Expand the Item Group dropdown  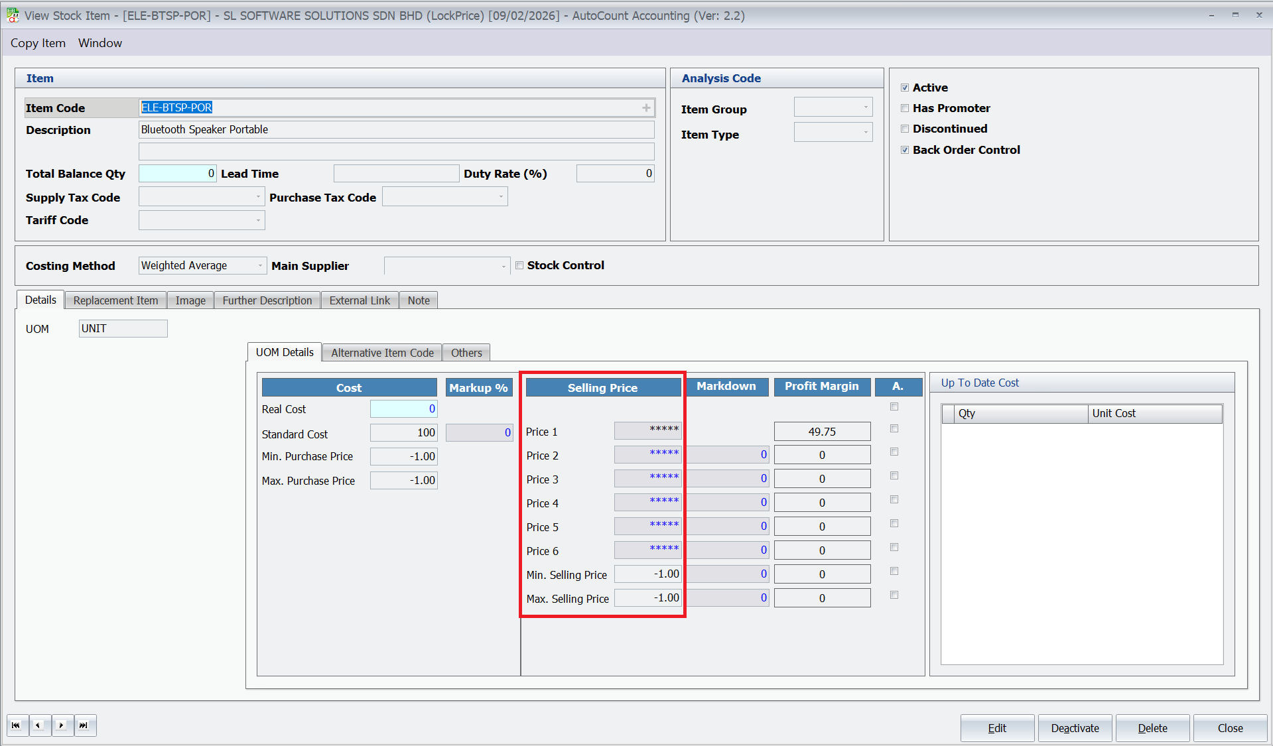click(x=865, y=107)
